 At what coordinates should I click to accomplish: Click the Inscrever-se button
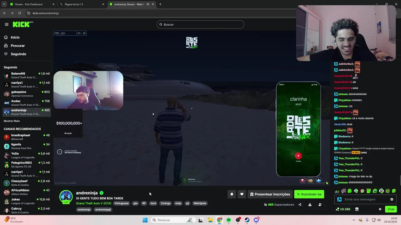[x=309, y=194]
